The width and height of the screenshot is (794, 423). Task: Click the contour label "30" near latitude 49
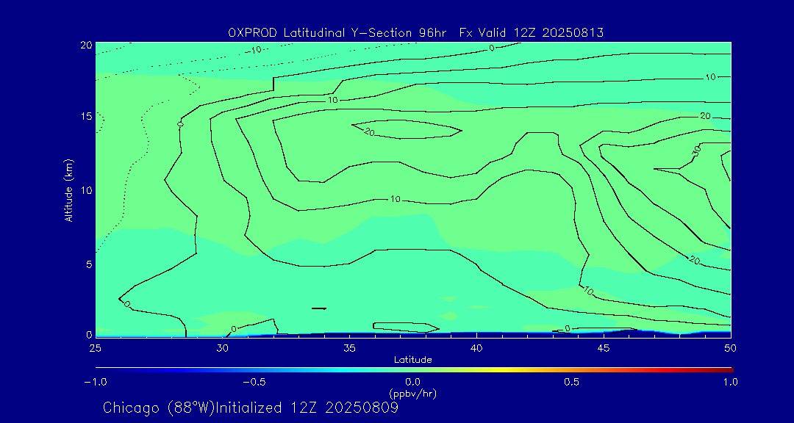(697, 151)
